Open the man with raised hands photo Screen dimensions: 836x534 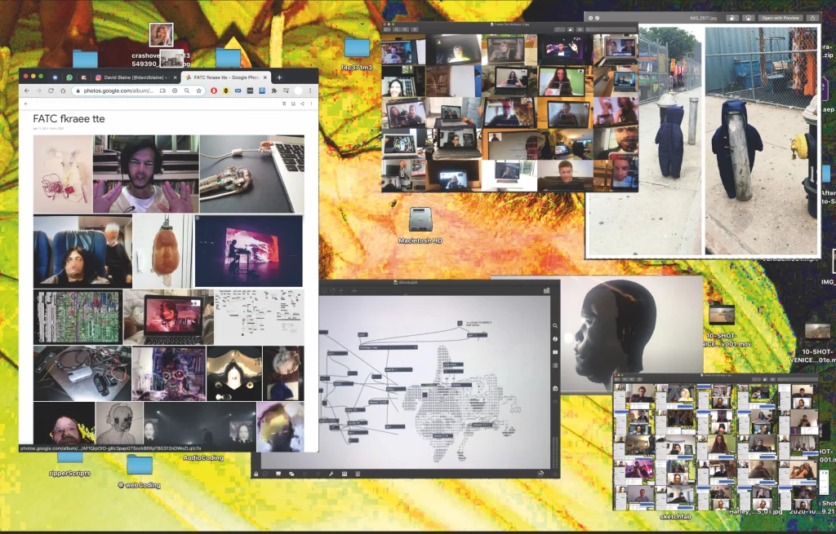tap(146, 174)
